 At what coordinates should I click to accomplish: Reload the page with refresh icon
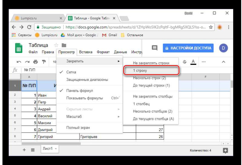coord(29,27)
